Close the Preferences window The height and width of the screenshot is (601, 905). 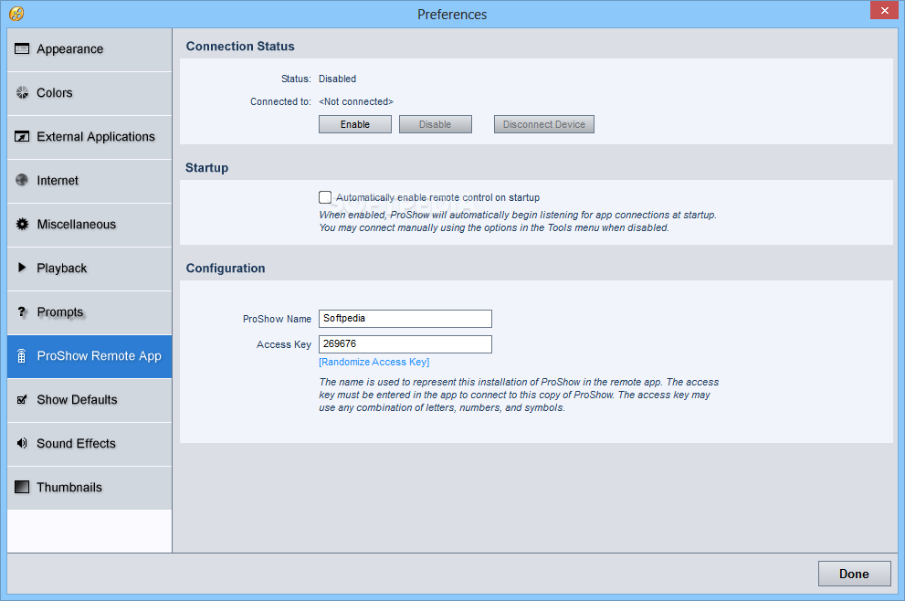(884, 10)
